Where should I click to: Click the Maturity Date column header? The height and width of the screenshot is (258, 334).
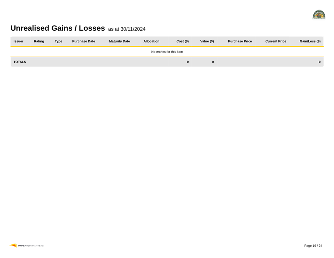pos(120,41)
